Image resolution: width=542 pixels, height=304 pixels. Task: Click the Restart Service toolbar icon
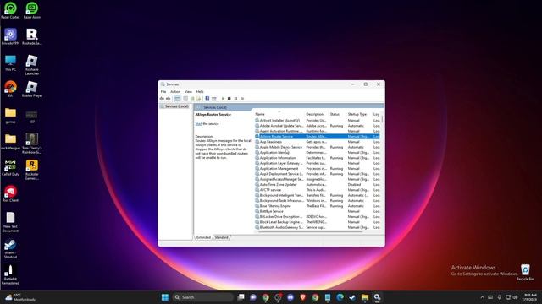coord(242,99)
